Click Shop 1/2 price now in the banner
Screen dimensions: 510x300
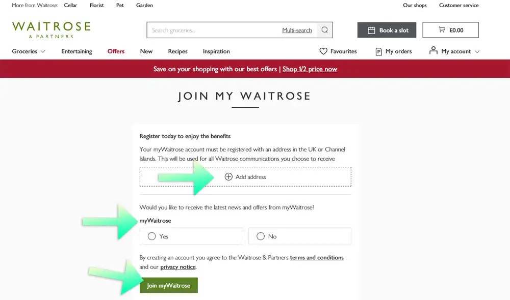310,69
